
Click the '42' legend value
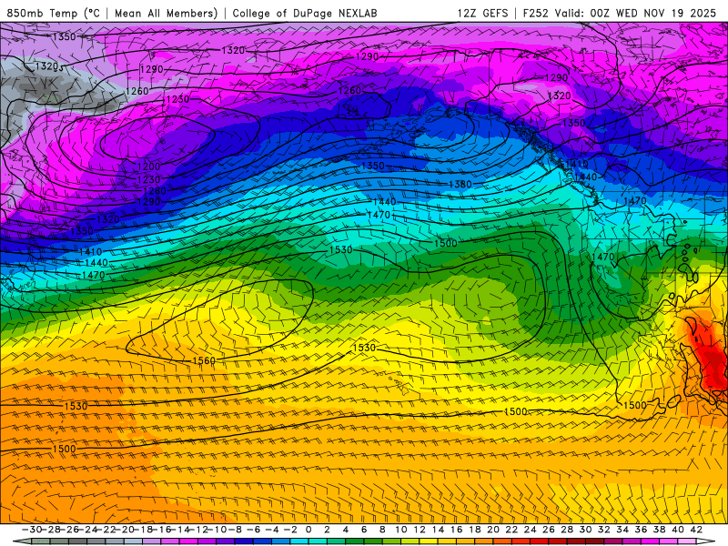point(695,530)
